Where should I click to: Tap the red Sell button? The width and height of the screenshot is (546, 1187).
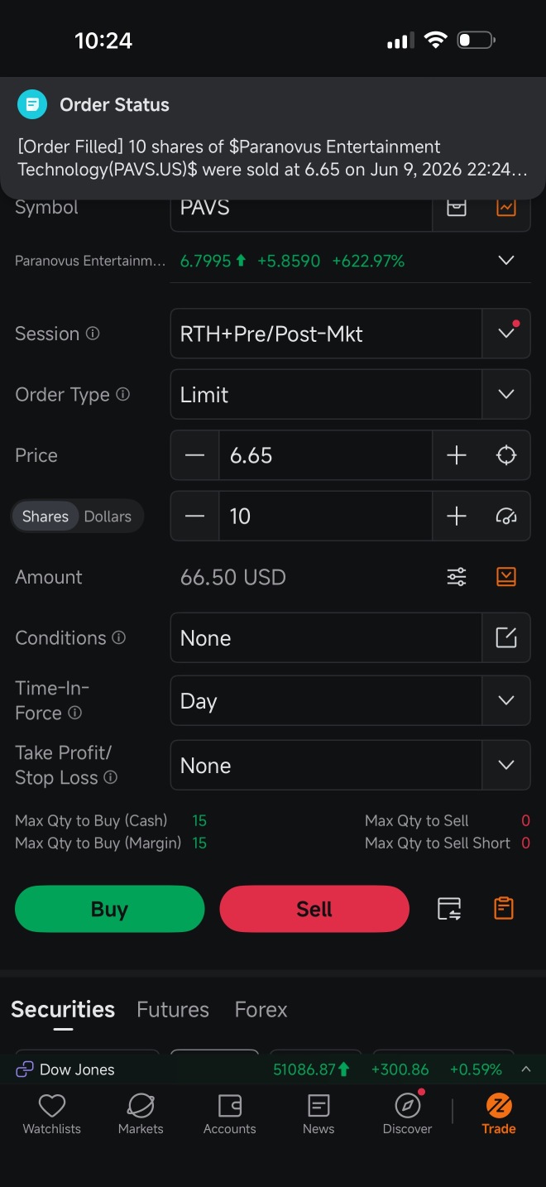(x=314, y=909)
